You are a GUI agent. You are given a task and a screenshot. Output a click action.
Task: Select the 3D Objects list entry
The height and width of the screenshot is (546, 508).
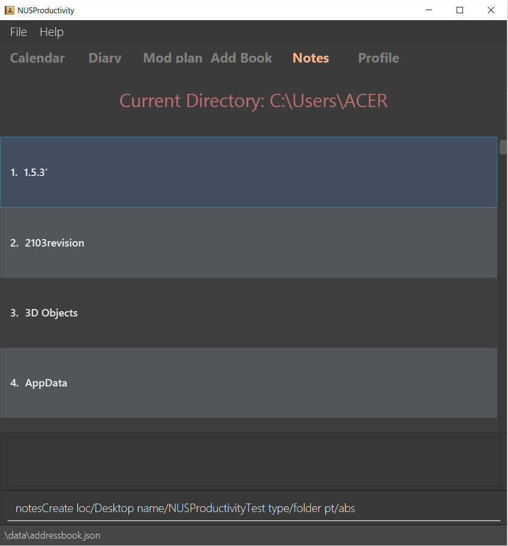click(248, 313)
